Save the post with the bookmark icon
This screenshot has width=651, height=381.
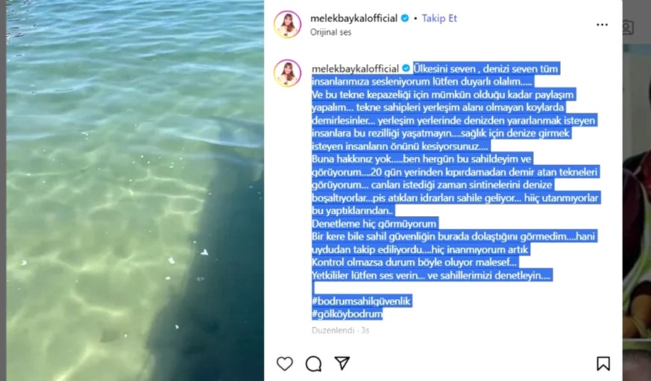(x=603, y=364)
